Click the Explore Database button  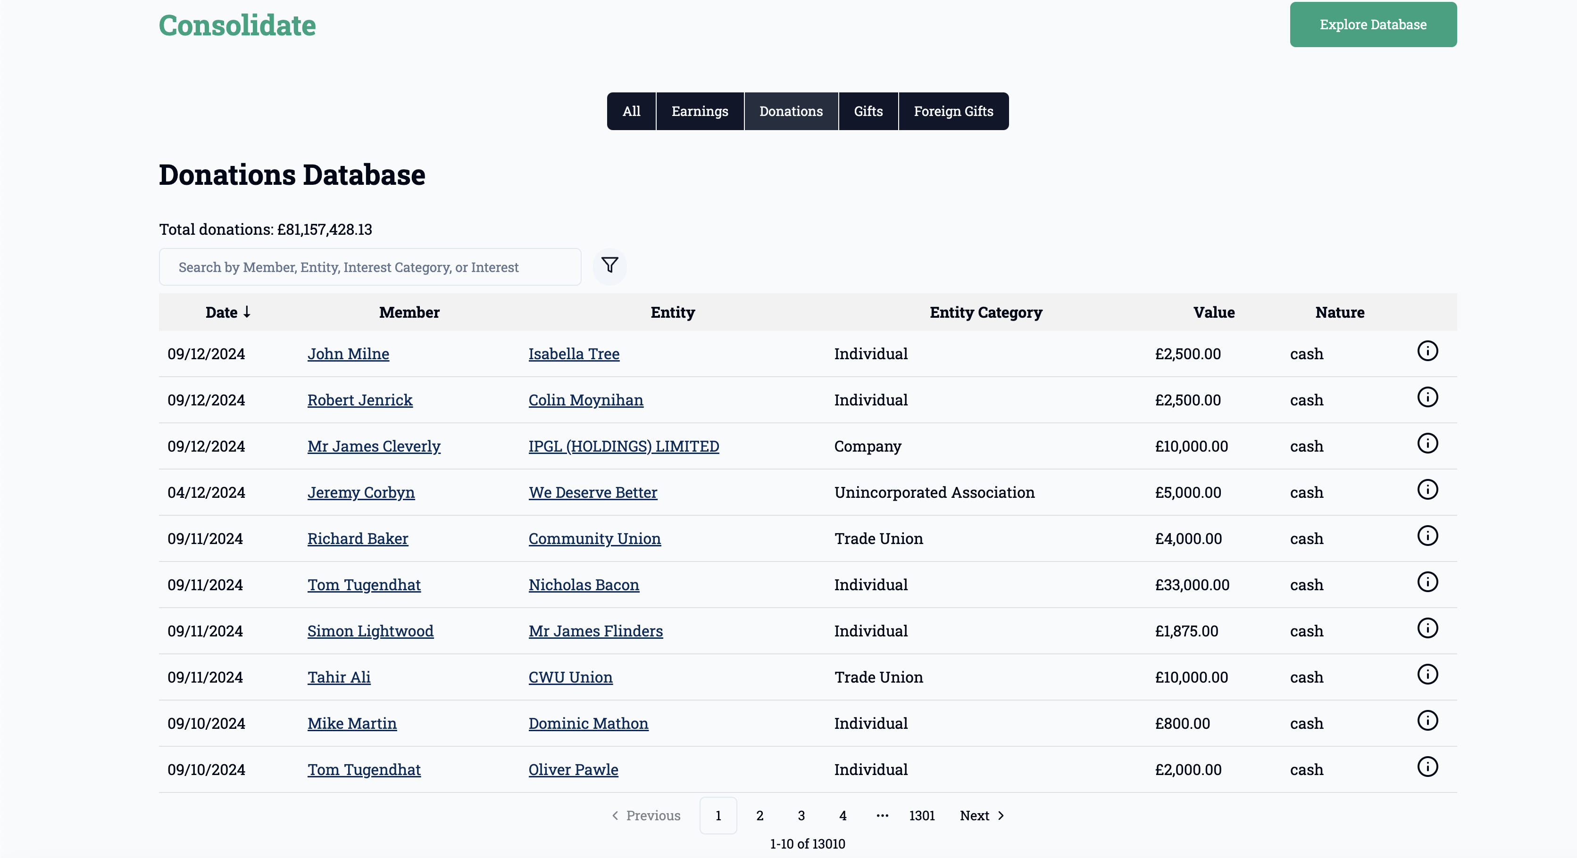[1373, 25]
